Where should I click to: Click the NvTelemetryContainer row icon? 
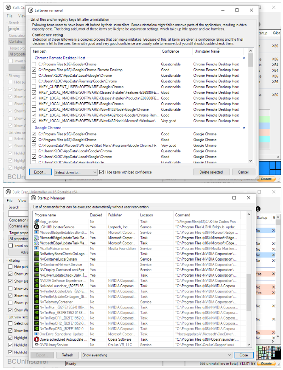click(36, 302)
